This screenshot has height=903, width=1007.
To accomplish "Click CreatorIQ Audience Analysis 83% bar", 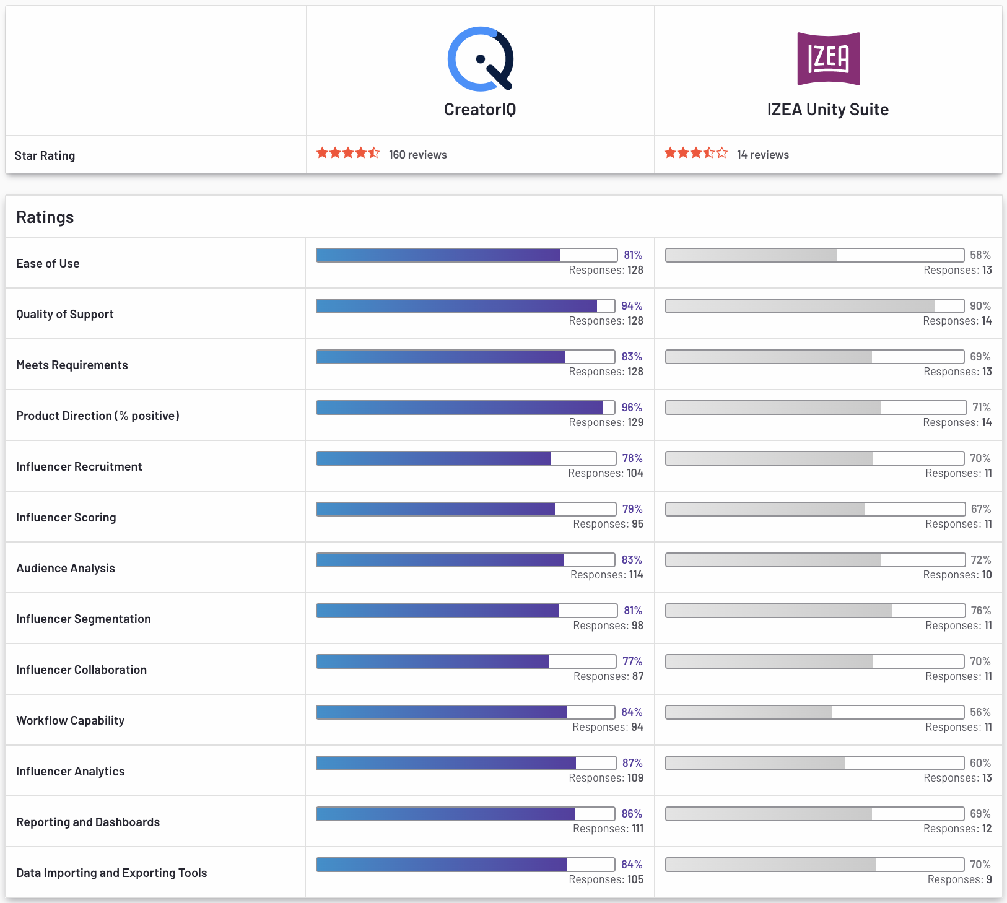I will 466,560.
